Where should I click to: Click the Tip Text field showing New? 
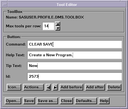[75, 66]
